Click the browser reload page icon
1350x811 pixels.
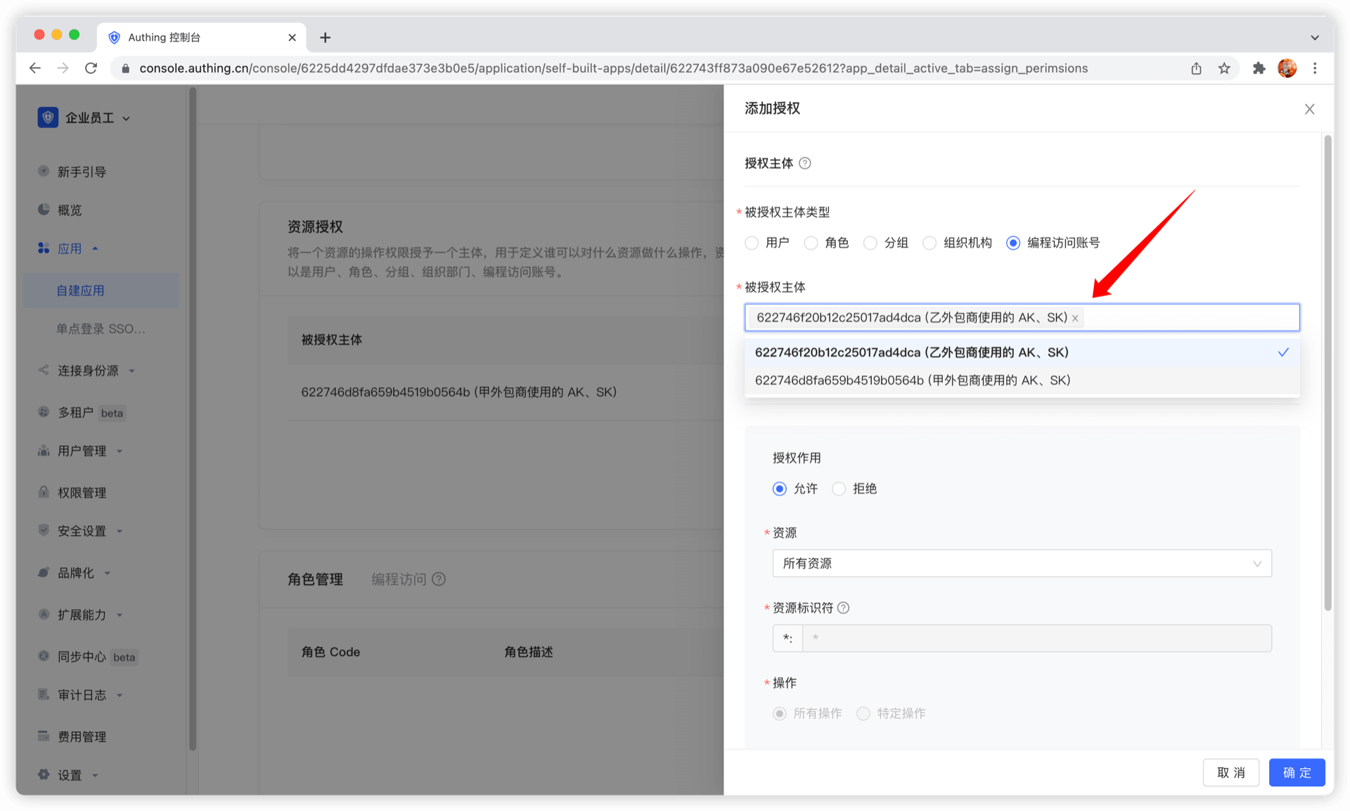click(x=91, y=68)
